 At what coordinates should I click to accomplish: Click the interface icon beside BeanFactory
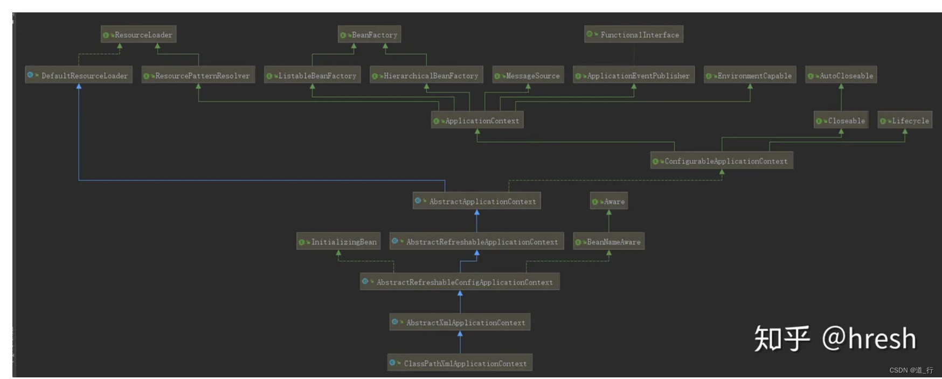(x=343, y=35)
